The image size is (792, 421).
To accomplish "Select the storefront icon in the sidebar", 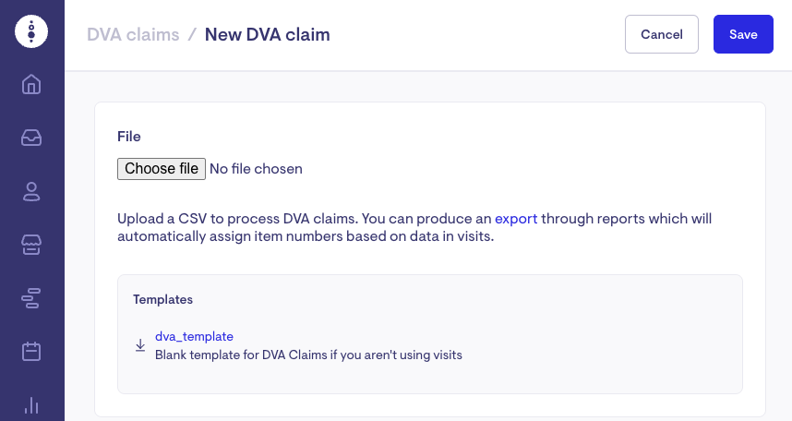I will [x=31, y=245].
